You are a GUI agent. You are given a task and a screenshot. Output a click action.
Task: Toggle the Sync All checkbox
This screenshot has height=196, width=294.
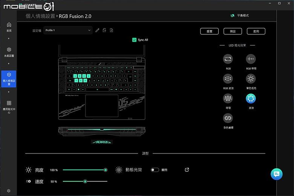pos(134,40)
